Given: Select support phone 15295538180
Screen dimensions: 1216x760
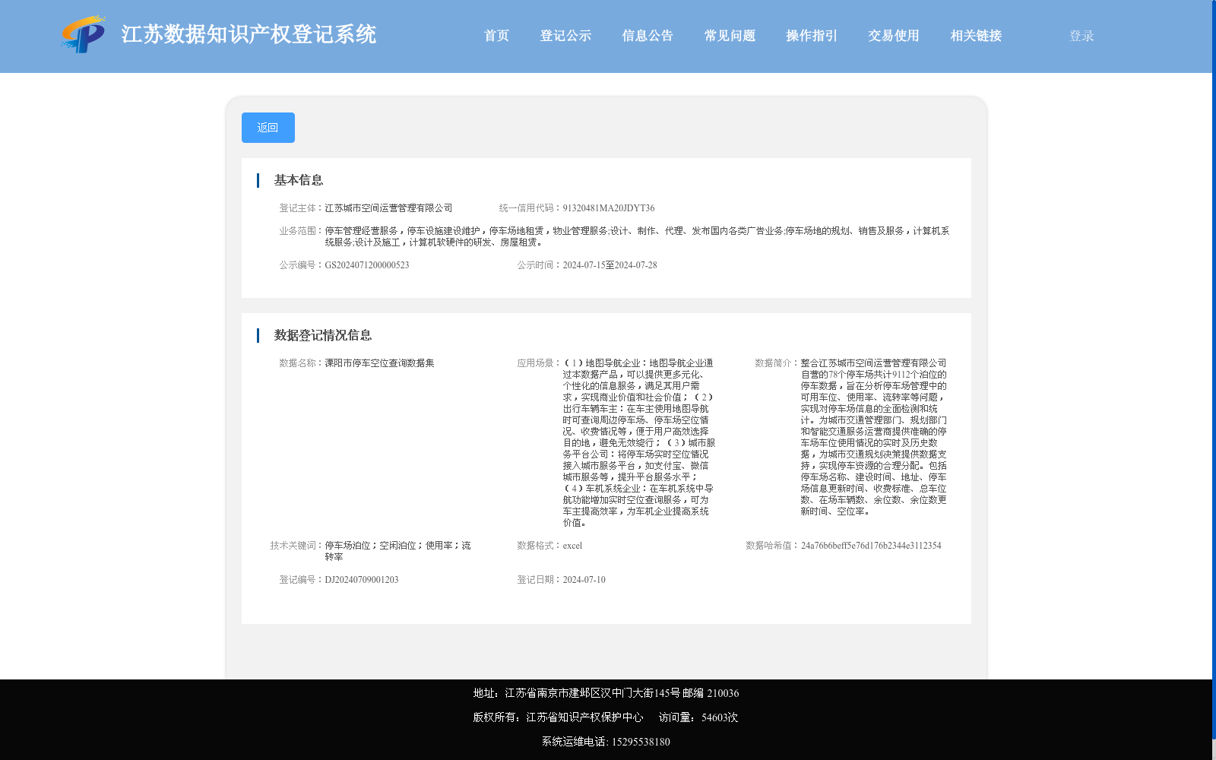Looking at the screenshot, I should tap(641, 742).
